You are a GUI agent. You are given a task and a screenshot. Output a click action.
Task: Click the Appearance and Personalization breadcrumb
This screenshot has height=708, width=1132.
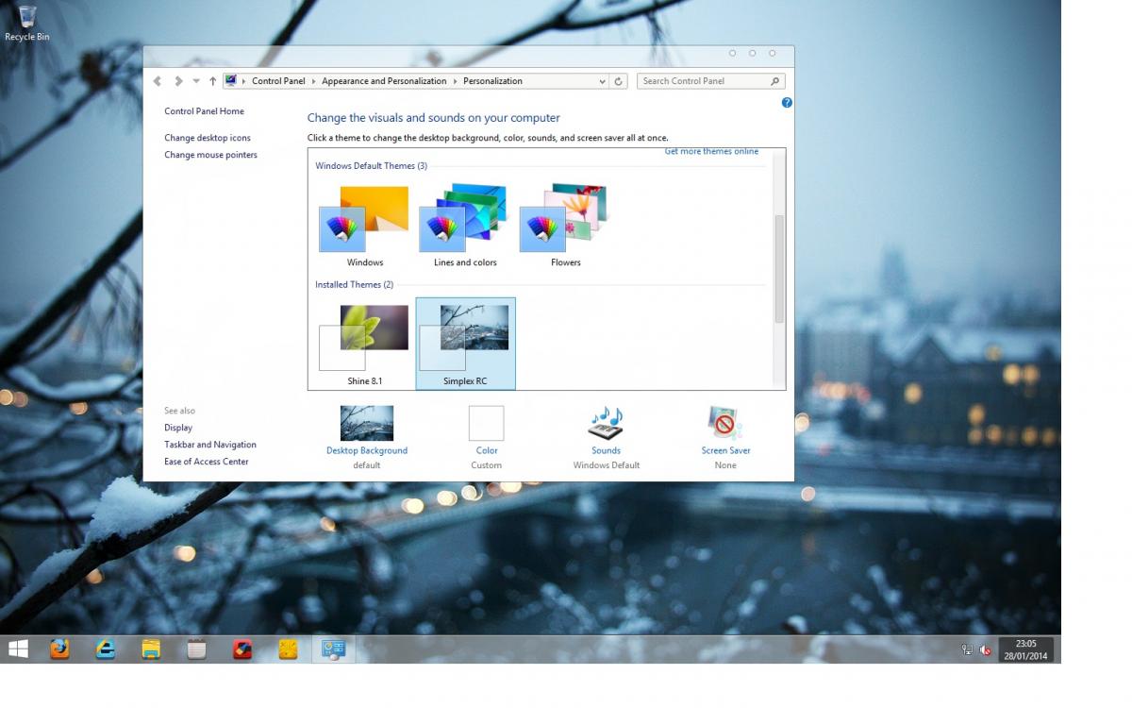point(384,81)
